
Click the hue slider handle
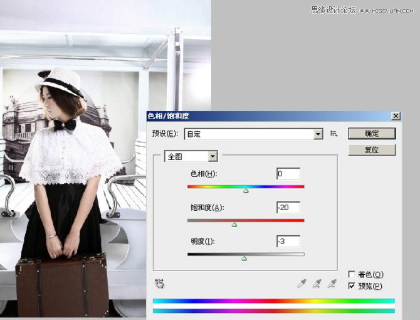(246, 191)
